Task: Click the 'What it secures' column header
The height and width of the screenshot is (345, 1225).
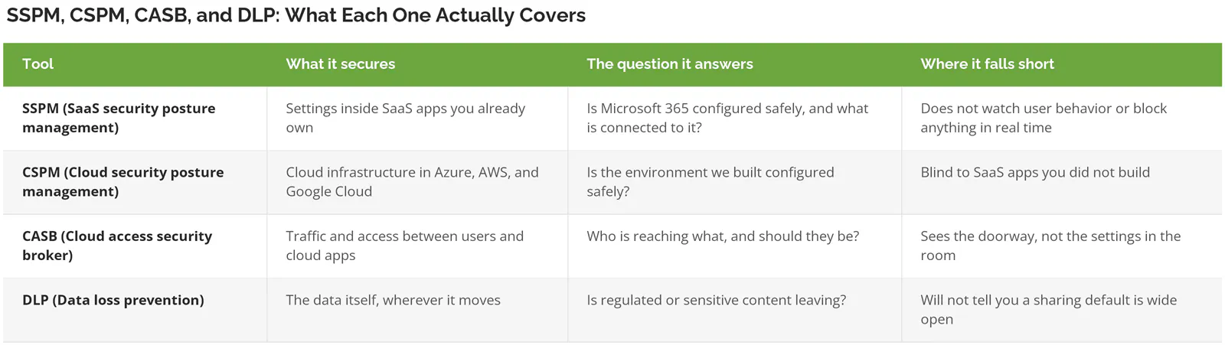Action: pyautogui.click(x=340, y=64)
